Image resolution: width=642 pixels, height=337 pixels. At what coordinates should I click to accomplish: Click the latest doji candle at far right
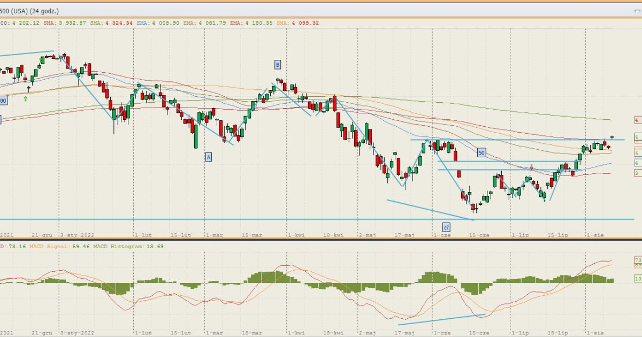(x=612, y=137)
